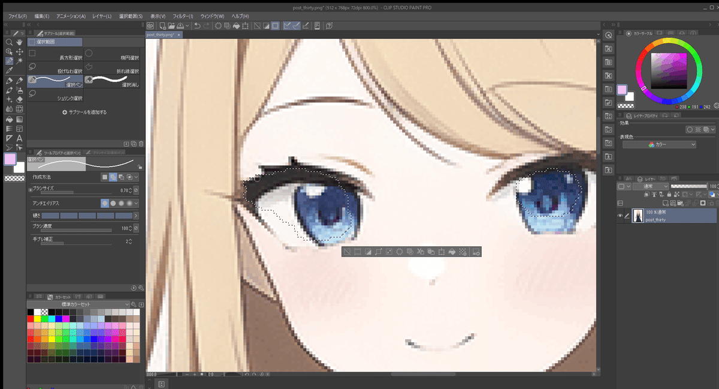Open 表現色 カラー dropdown

[659, 144]
